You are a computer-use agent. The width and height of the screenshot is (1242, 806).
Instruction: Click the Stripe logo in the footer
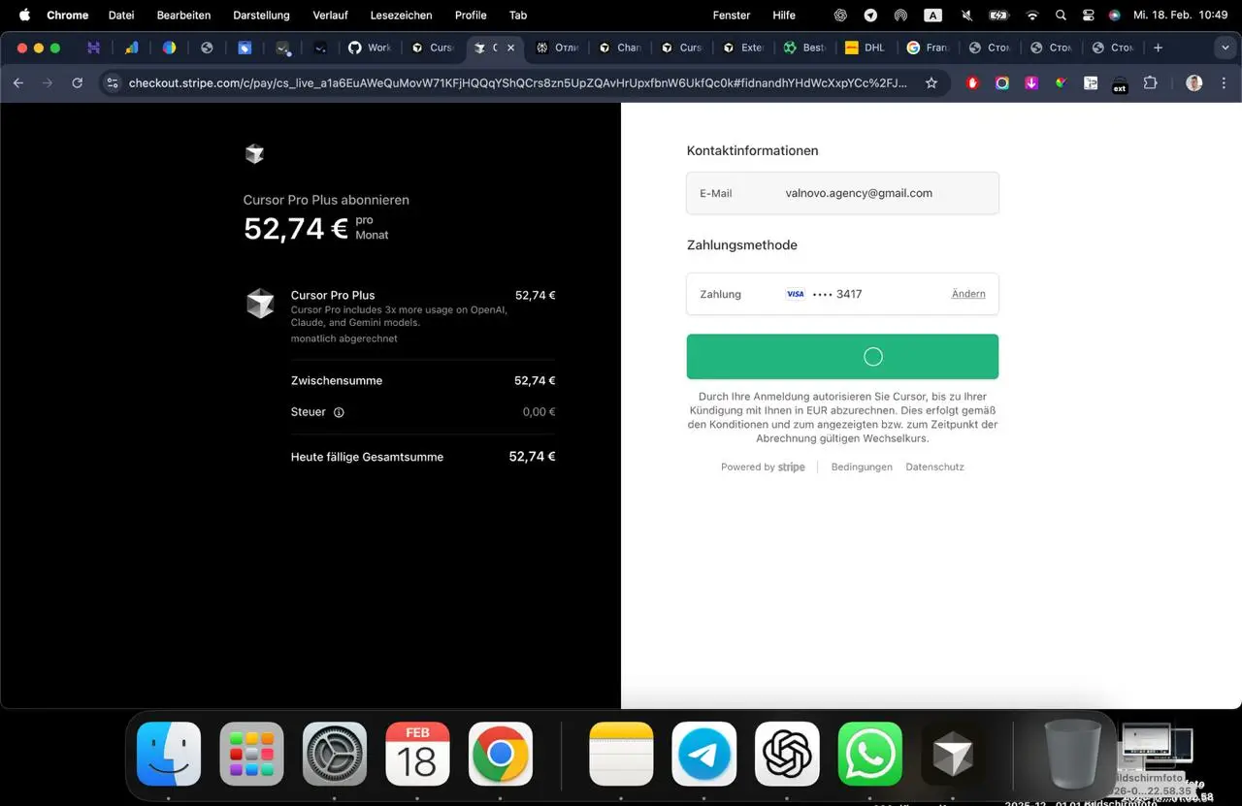coord(791,467)
